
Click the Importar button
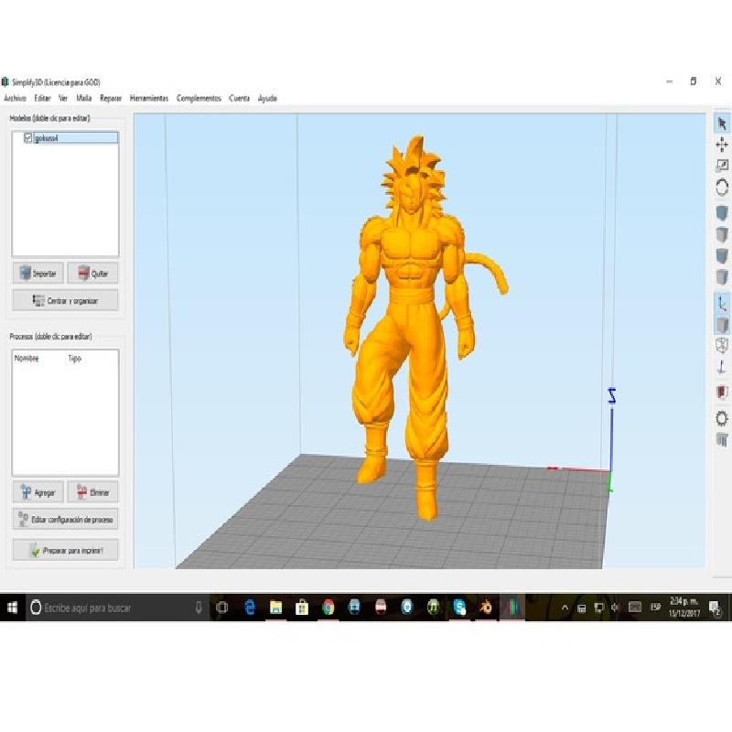tap(38, 274)
